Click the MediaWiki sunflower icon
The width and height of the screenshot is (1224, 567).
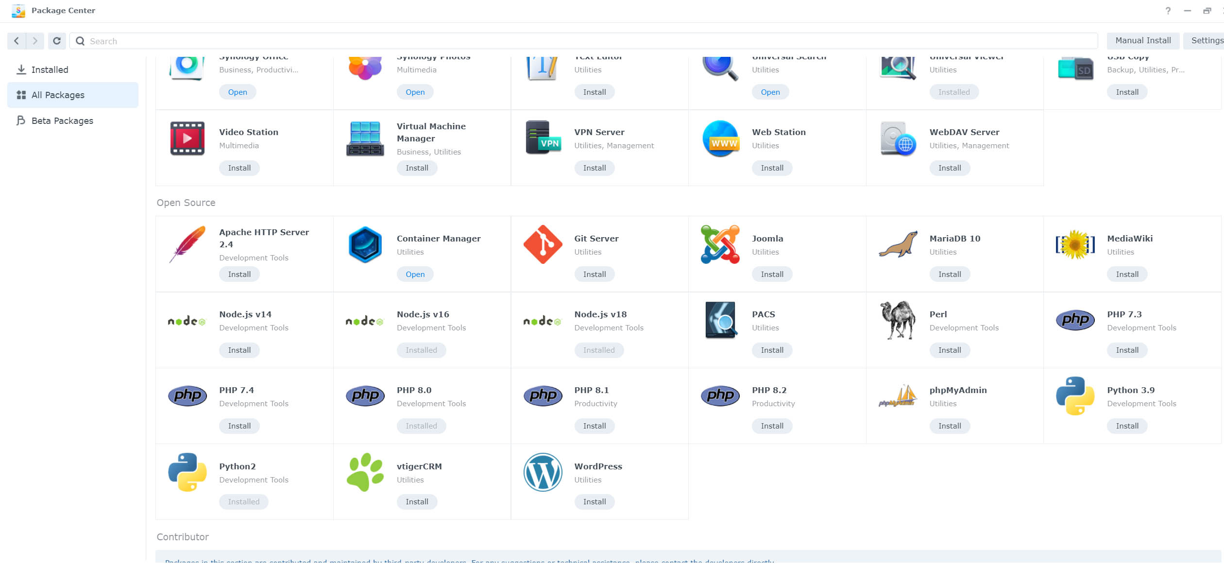1075,244
